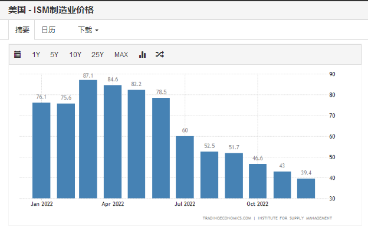Click the bar labeled 78.5
Viewport: 368px width, 227px height.
click(x=161, y=148)
